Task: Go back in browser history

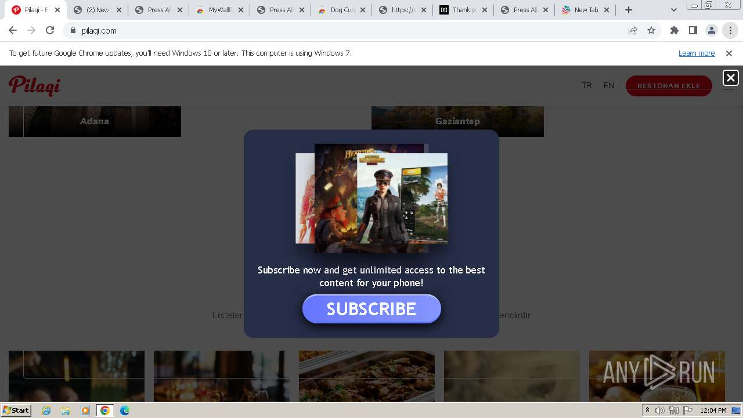Action: (13, 31)
